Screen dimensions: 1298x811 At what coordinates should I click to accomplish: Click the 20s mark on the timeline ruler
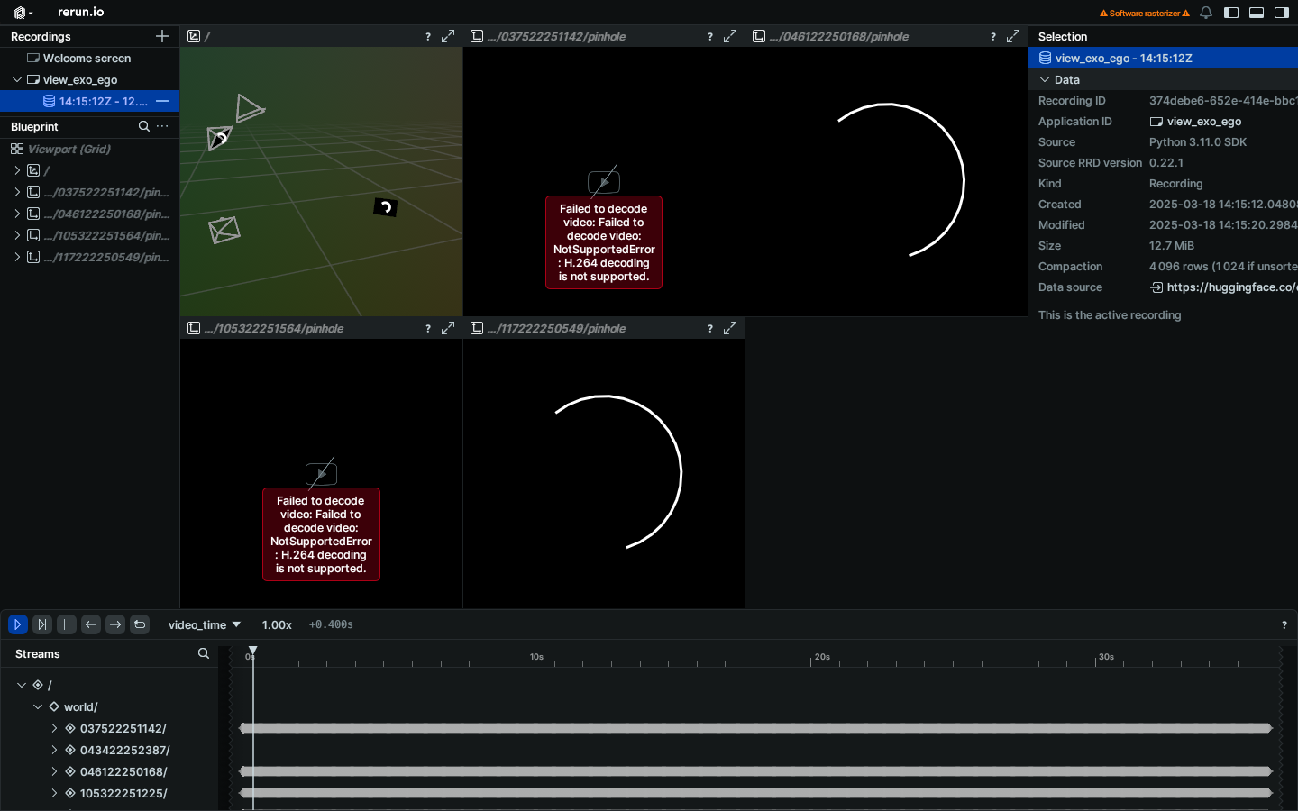[822, 657]
